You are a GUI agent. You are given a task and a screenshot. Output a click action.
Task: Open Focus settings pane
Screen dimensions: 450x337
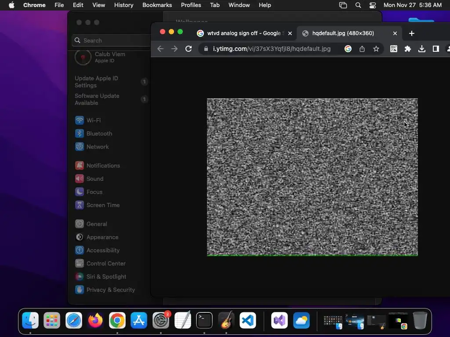coord(89,192)
